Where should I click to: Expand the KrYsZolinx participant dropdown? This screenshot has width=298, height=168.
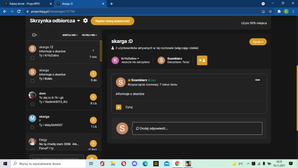(138, 59)
